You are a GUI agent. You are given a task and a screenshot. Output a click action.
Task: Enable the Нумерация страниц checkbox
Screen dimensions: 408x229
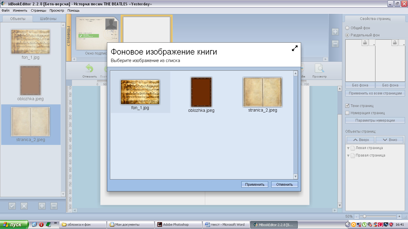[347, 113]
